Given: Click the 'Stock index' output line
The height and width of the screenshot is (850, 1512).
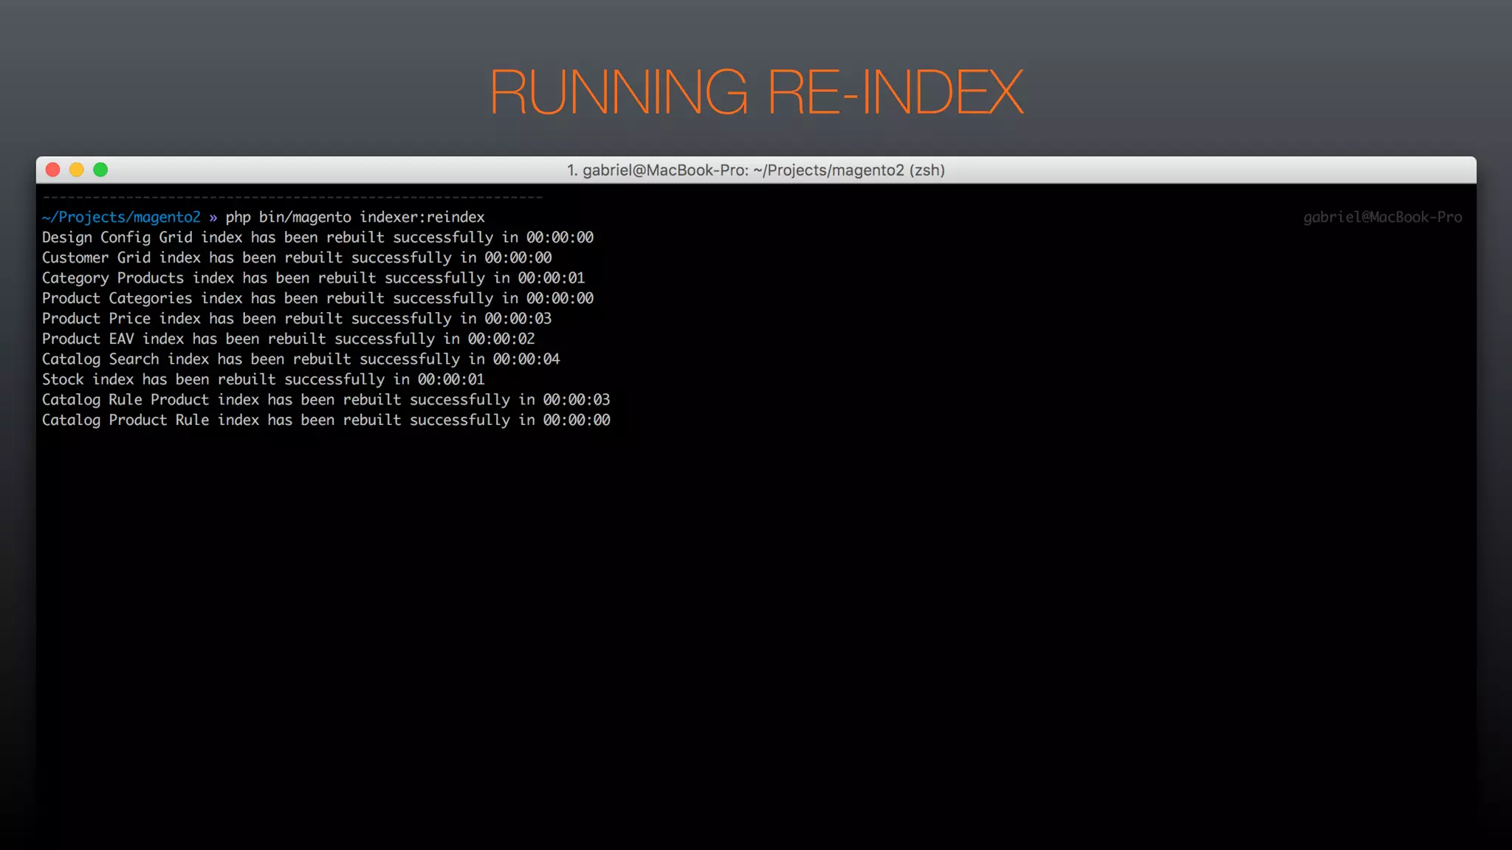Looking at the screenshot, I should 263,379.
